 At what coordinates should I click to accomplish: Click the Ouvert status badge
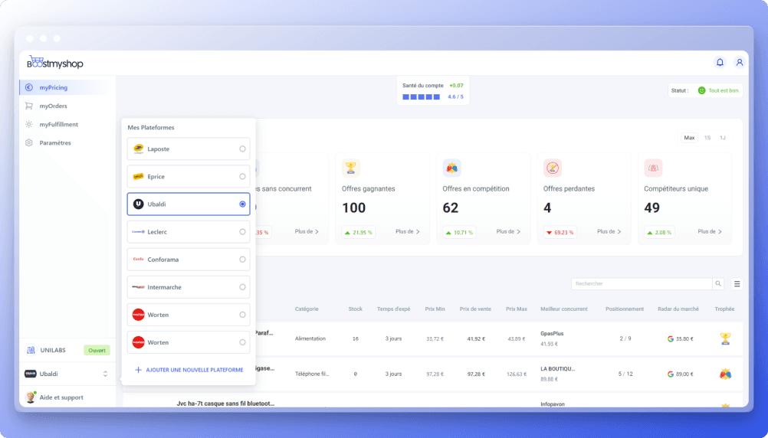tap(97, 351)
